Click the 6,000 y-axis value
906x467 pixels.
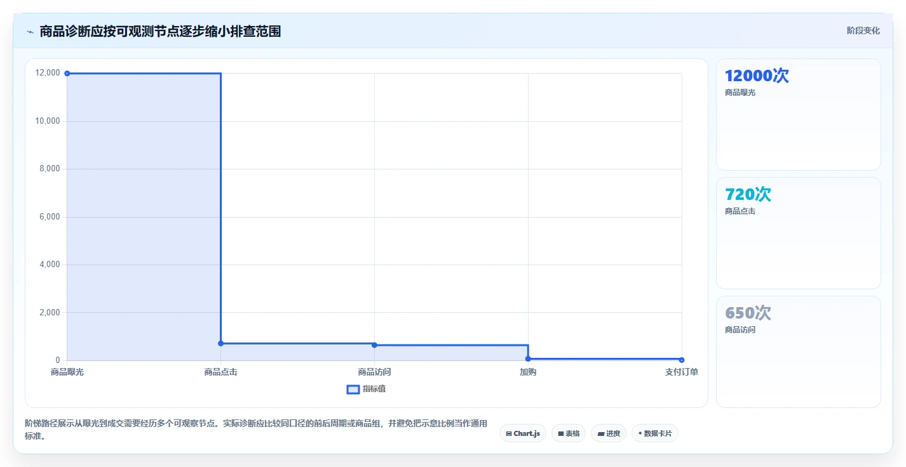click(x=50, y=217)
